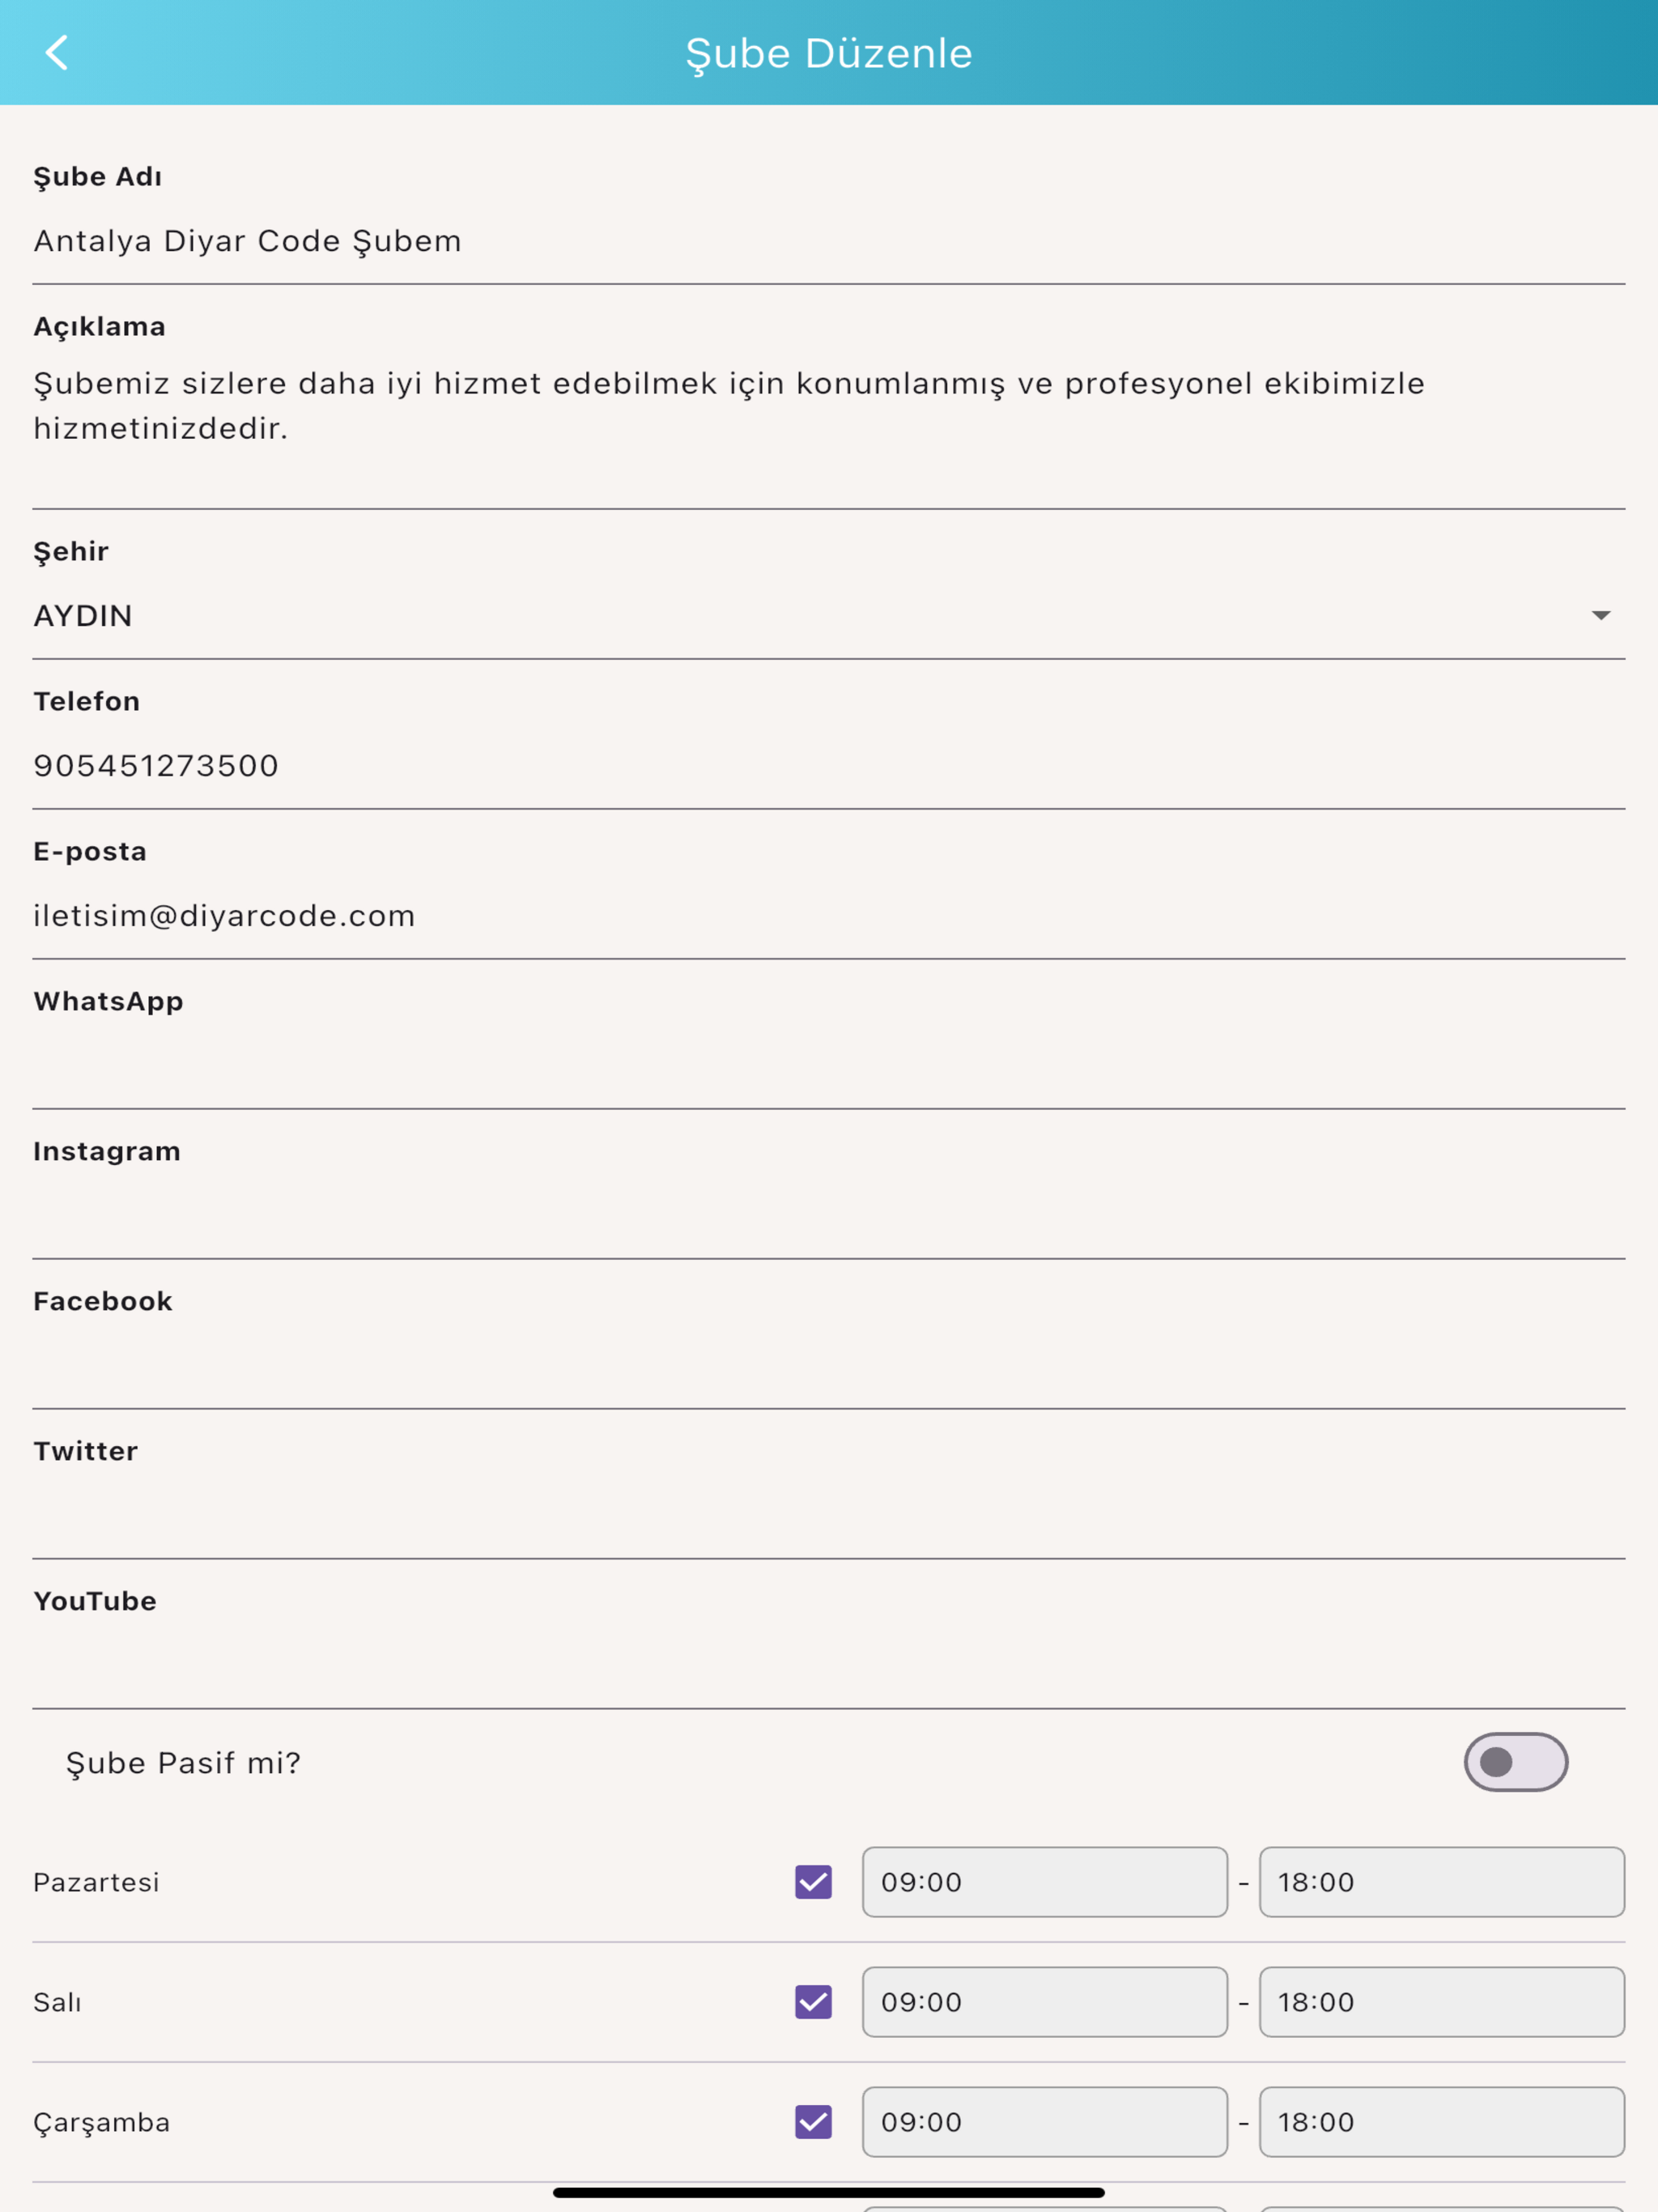
Task: Focus the Instagram input field
Action: click(828, 1216)
